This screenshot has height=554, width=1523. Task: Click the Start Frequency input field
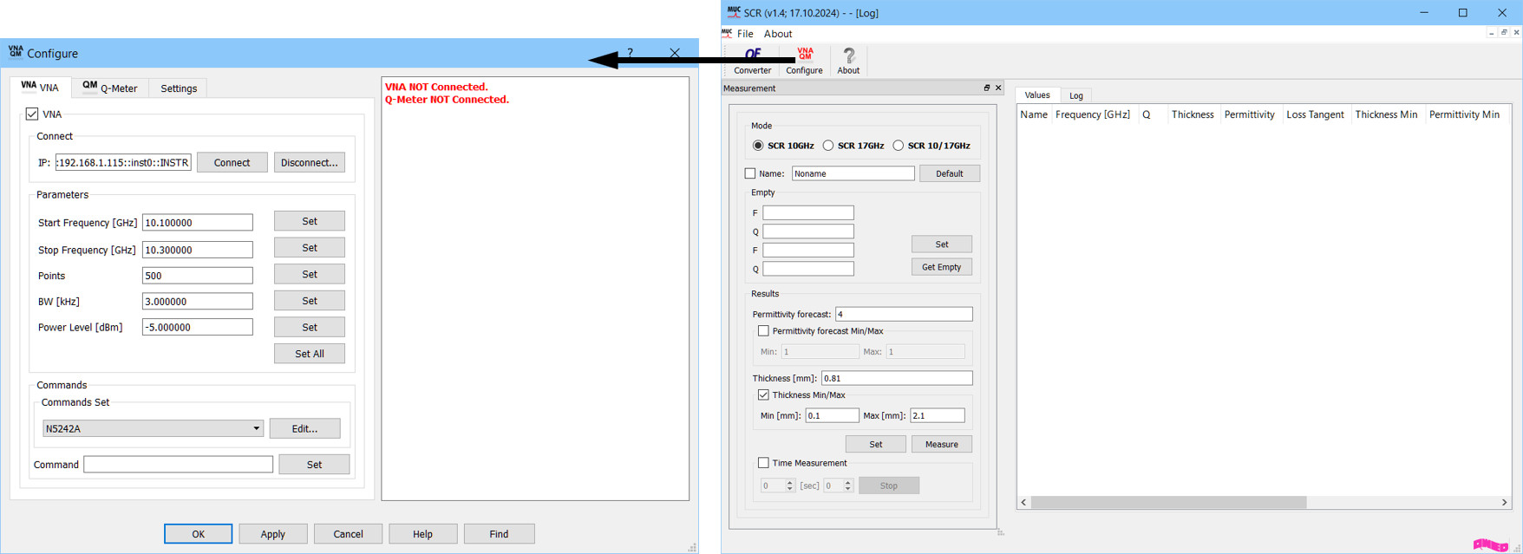pos(197,223)
